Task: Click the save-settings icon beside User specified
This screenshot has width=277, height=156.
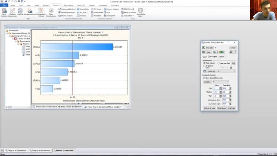Action: pyautogui.click(x=233, y=63)
